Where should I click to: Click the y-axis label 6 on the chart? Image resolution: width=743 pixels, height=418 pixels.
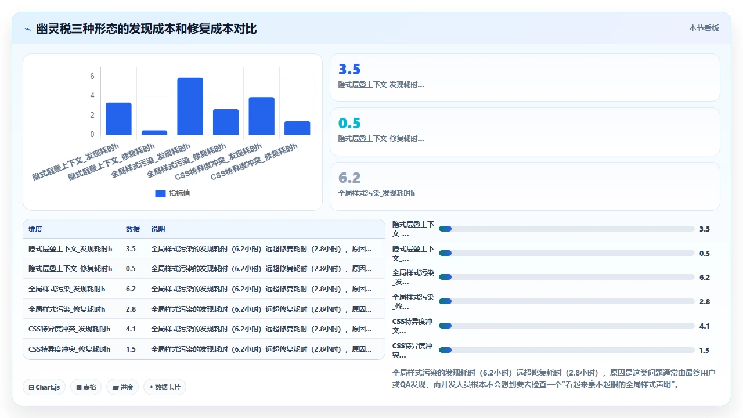pos(92,76)
